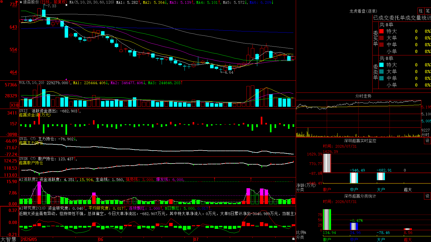Click the 小单 row under 委买单
Viewport: 431px width, 242px height.
coord(405,51)
